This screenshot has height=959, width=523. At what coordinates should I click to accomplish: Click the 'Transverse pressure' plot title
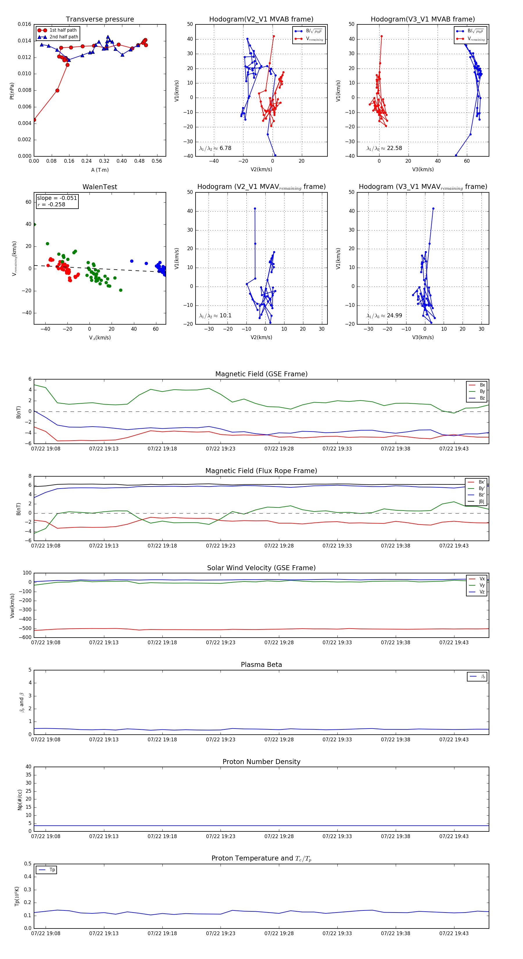pyautogui.click(x=100, y=19)
